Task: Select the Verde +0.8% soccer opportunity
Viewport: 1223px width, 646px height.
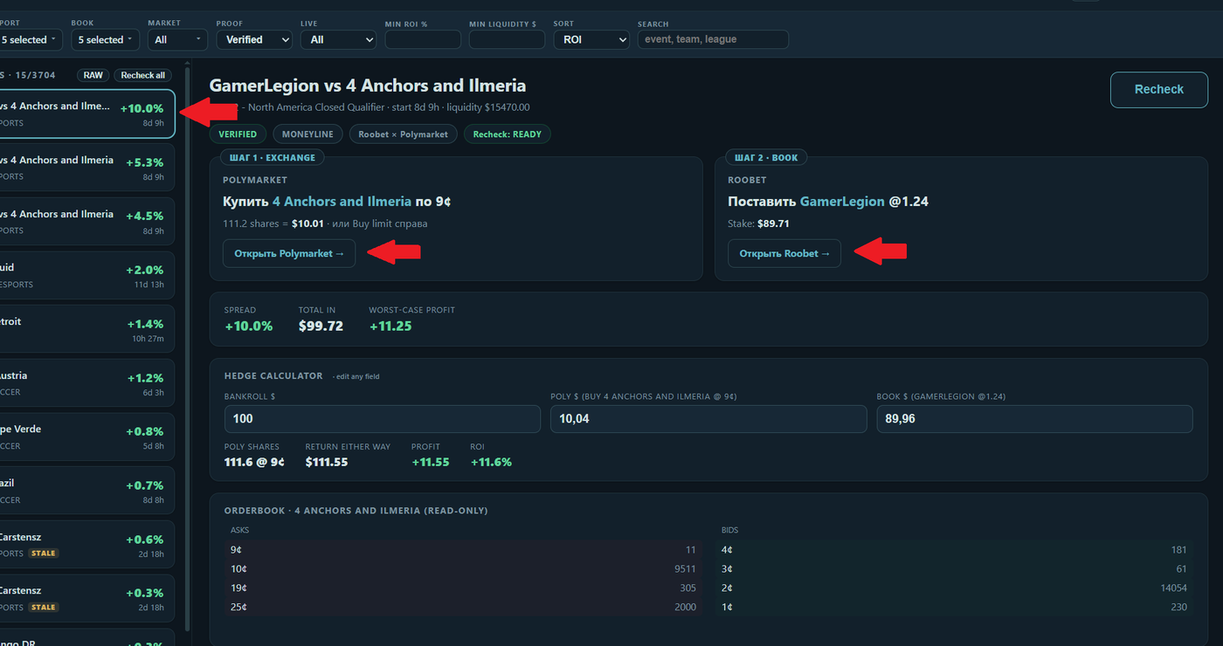Action: [x=86, y=436]
